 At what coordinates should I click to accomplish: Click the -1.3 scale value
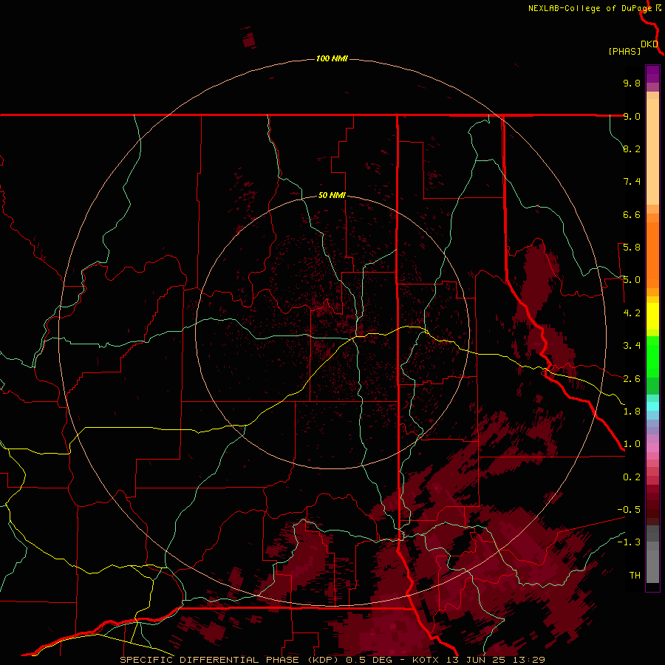(x=629, y=542)
